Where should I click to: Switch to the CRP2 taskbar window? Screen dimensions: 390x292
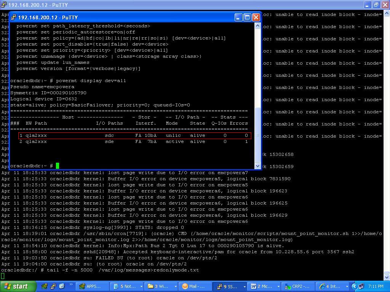(298, 286)
